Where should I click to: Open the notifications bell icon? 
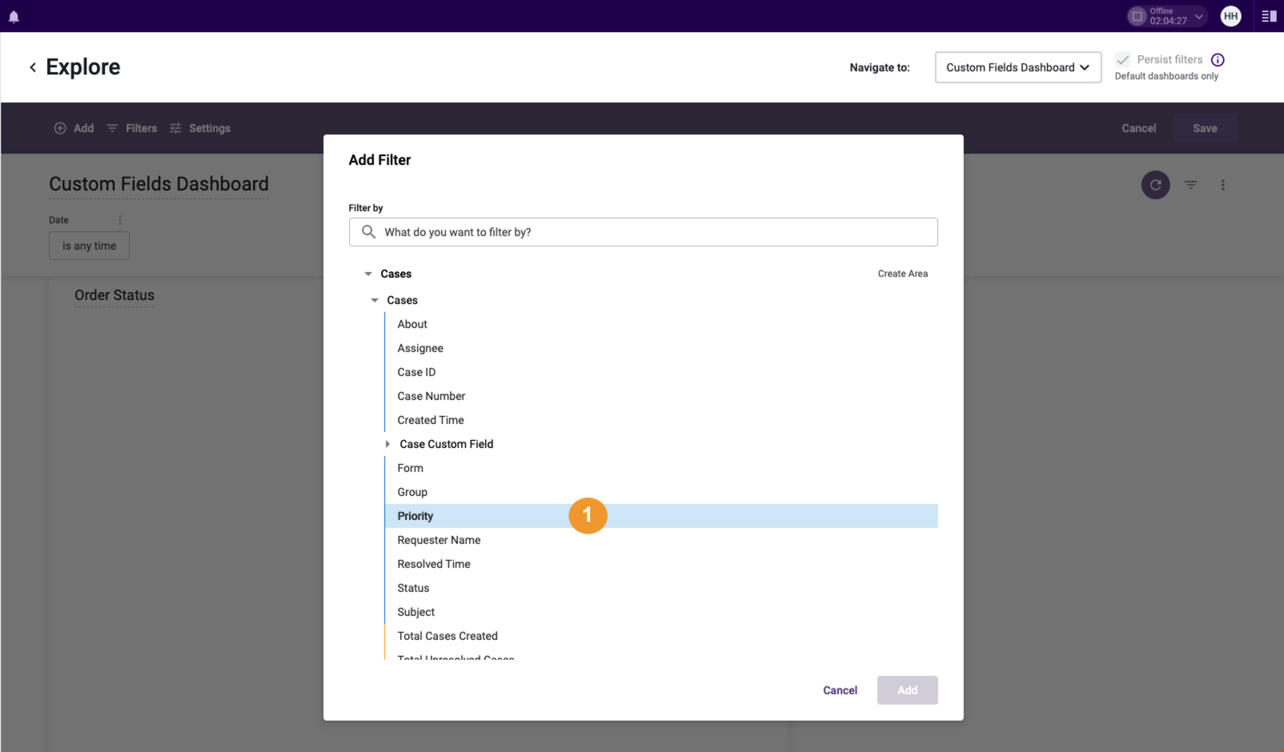pos(14,16)
